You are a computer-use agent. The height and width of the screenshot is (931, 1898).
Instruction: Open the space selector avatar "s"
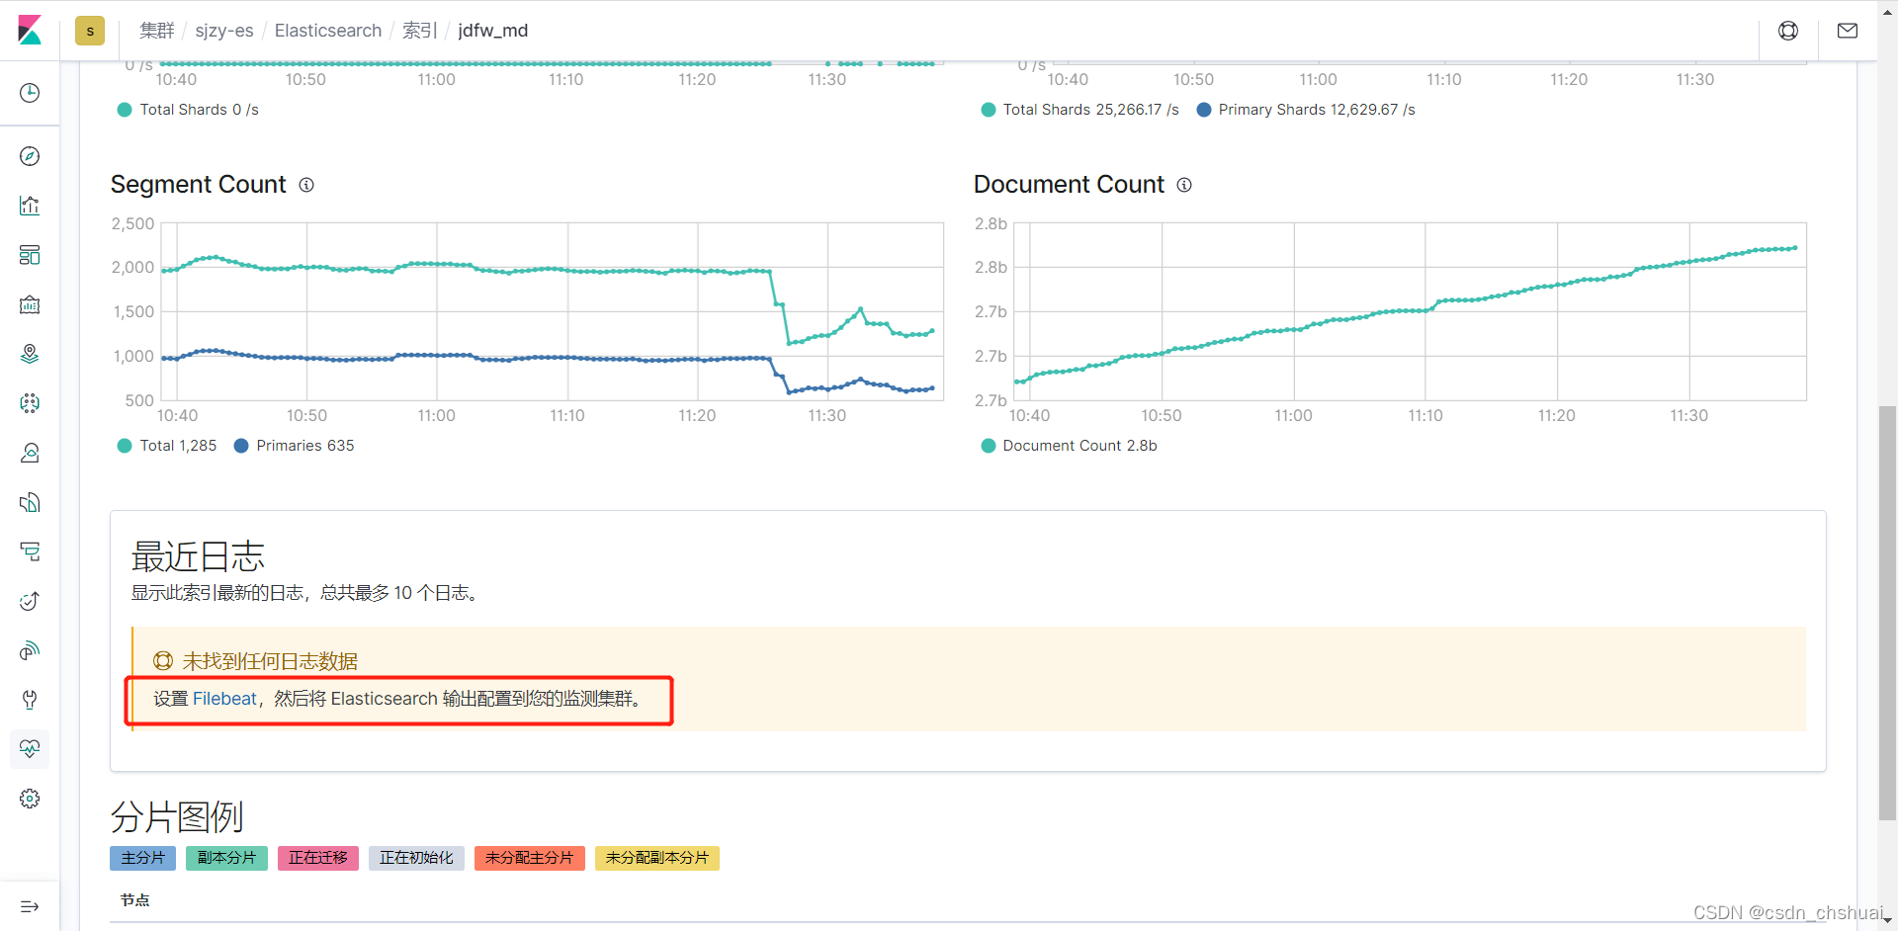90,31
